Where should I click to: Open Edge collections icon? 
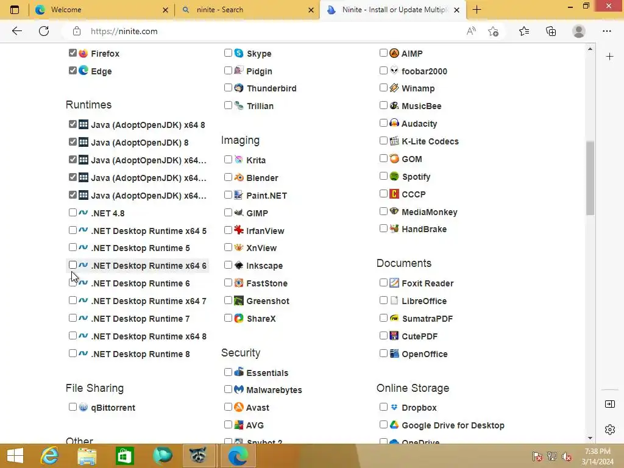551,31
